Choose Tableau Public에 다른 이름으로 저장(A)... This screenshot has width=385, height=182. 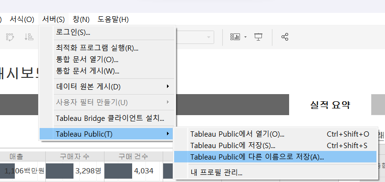[275, 157]
